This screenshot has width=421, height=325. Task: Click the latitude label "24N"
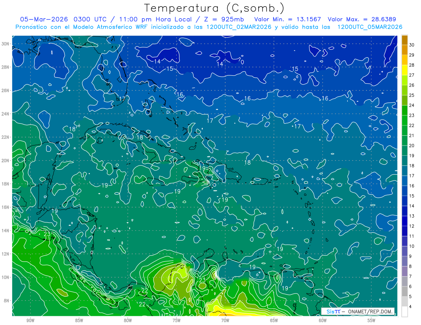point(6,114)
